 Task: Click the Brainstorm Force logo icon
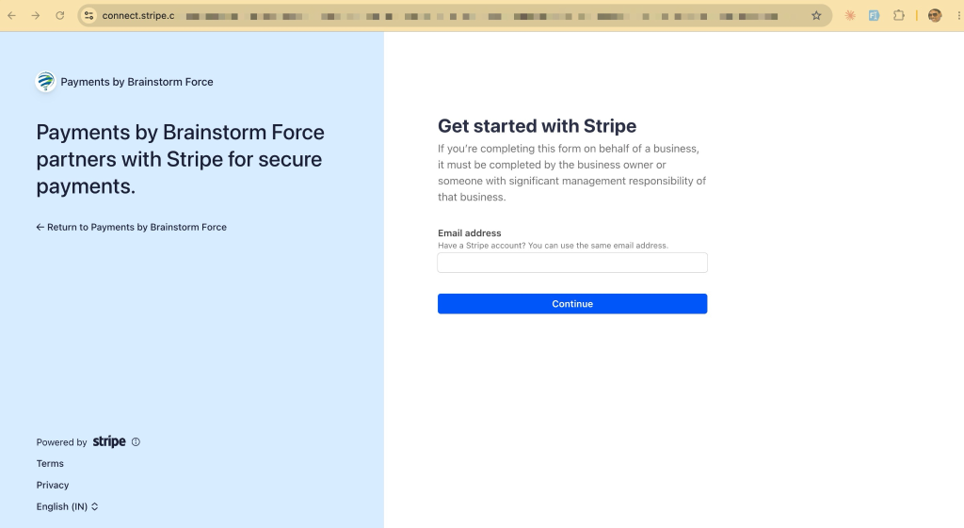[45, 82]
